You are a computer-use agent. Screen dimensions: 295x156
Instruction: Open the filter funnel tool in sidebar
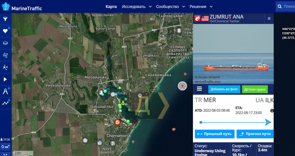pyautogui.click(x=5, y=19)
